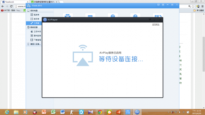Close the second Chrome tab
Screen dimensions: 205x115
tap(56, 2)
